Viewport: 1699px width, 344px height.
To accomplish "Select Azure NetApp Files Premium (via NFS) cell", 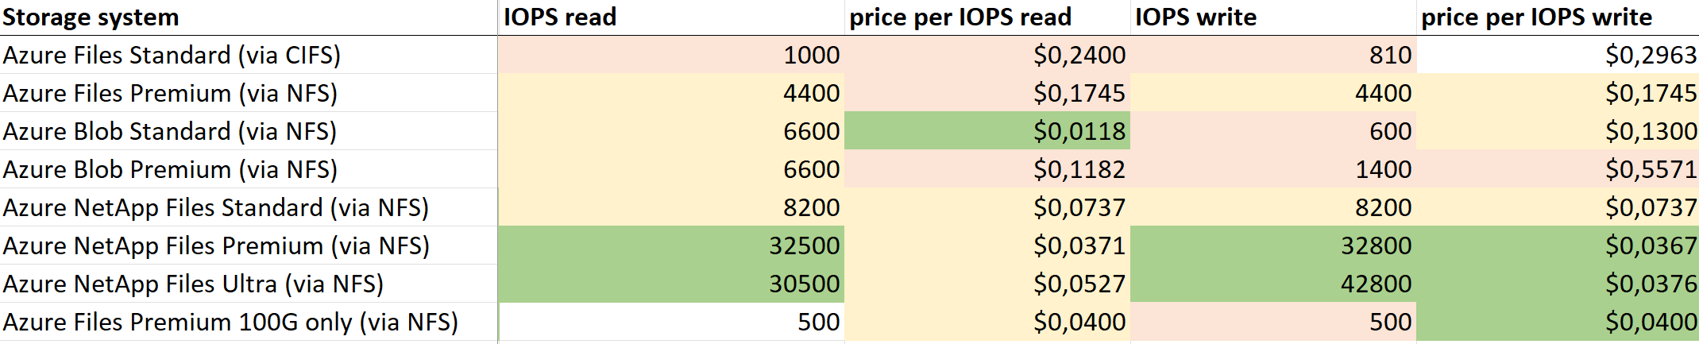I will [249, 245].
